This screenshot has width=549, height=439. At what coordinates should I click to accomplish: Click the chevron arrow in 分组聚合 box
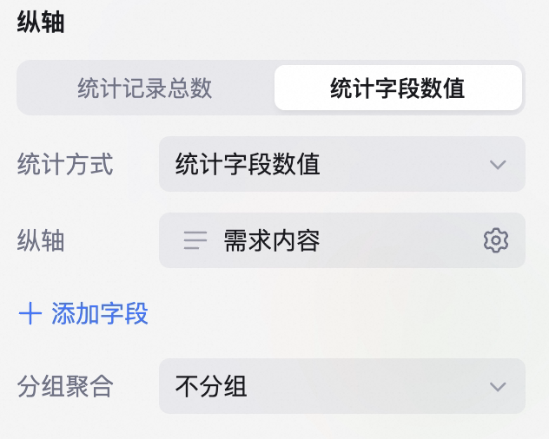point(498,387)
